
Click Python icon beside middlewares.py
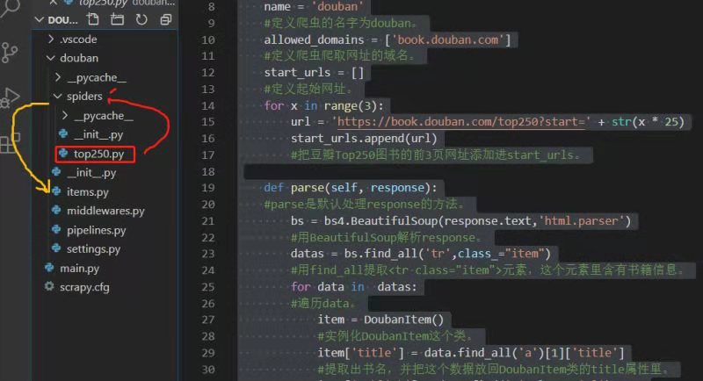[56, 210]
